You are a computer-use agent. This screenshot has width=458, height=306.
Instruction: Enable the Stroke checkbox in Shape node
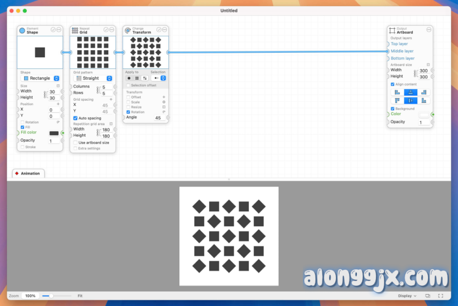pyautogui.click(x=23, y=147)
